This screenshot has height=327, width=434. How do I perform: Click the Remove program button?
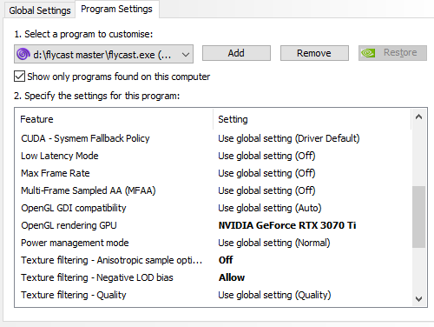(x=314, y=53)
